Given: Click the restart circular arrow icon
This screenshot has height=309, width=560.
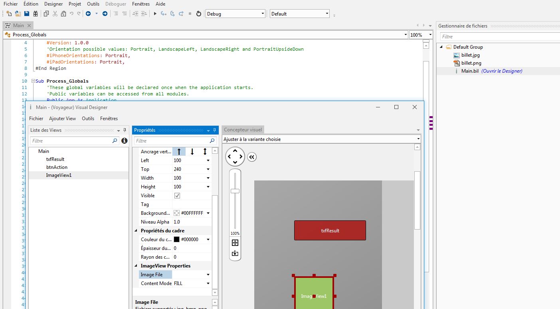Looking at the screenshot, I should 199,14.
